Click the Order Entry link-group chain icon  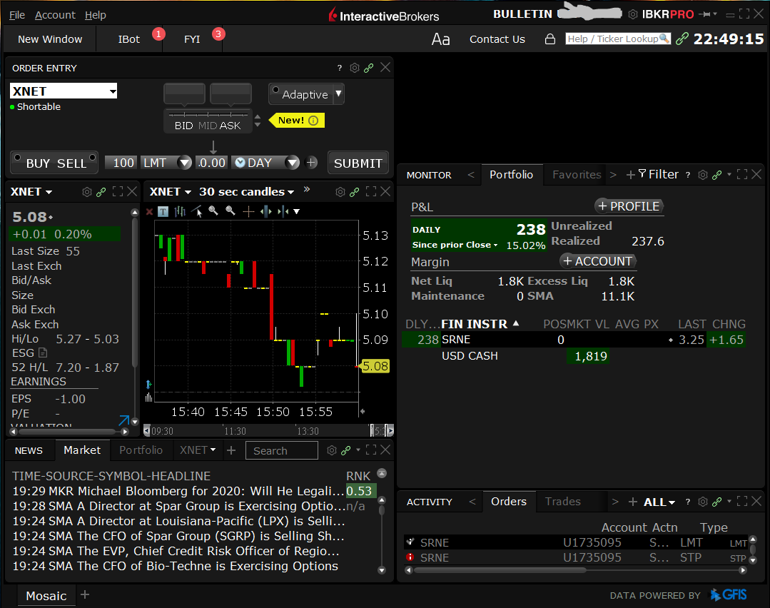[x=369, y=68]
